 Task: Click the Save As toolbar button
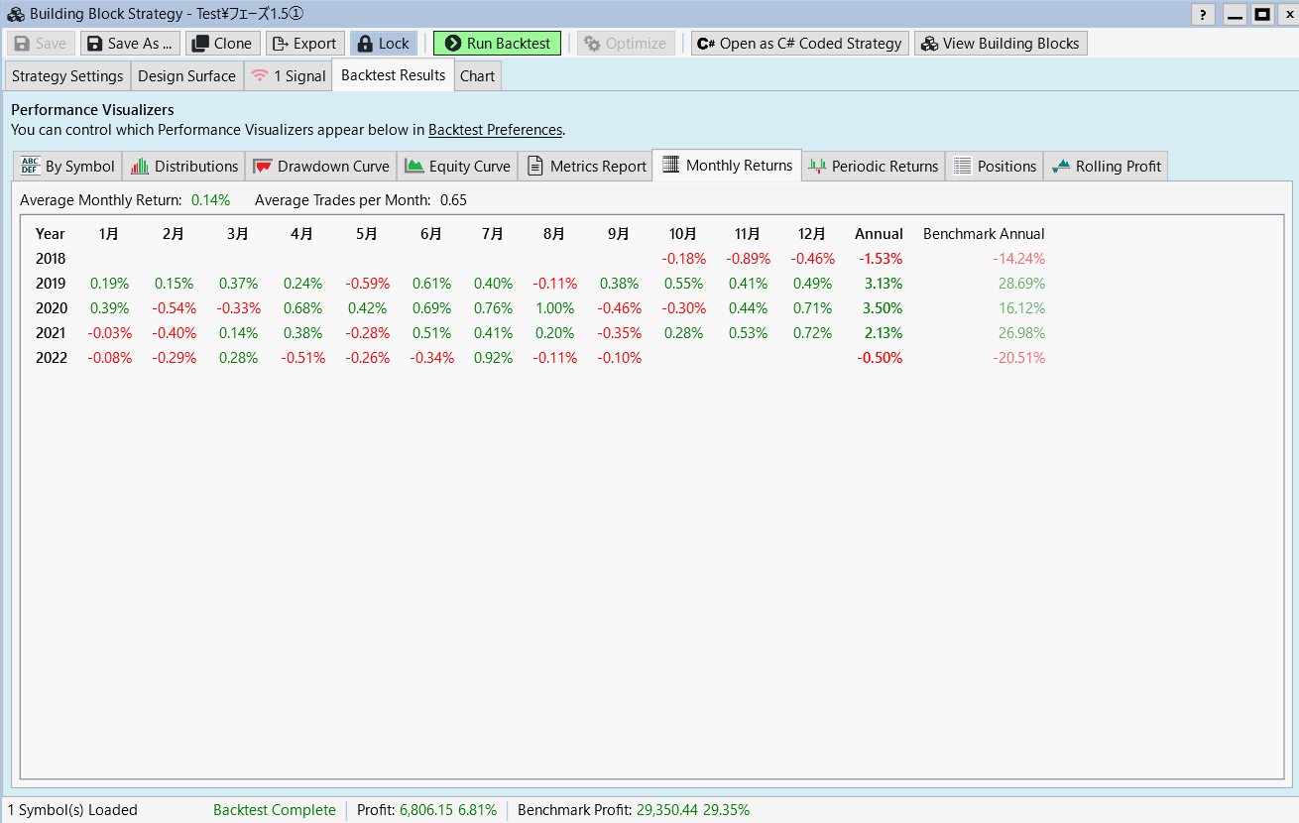131,44
